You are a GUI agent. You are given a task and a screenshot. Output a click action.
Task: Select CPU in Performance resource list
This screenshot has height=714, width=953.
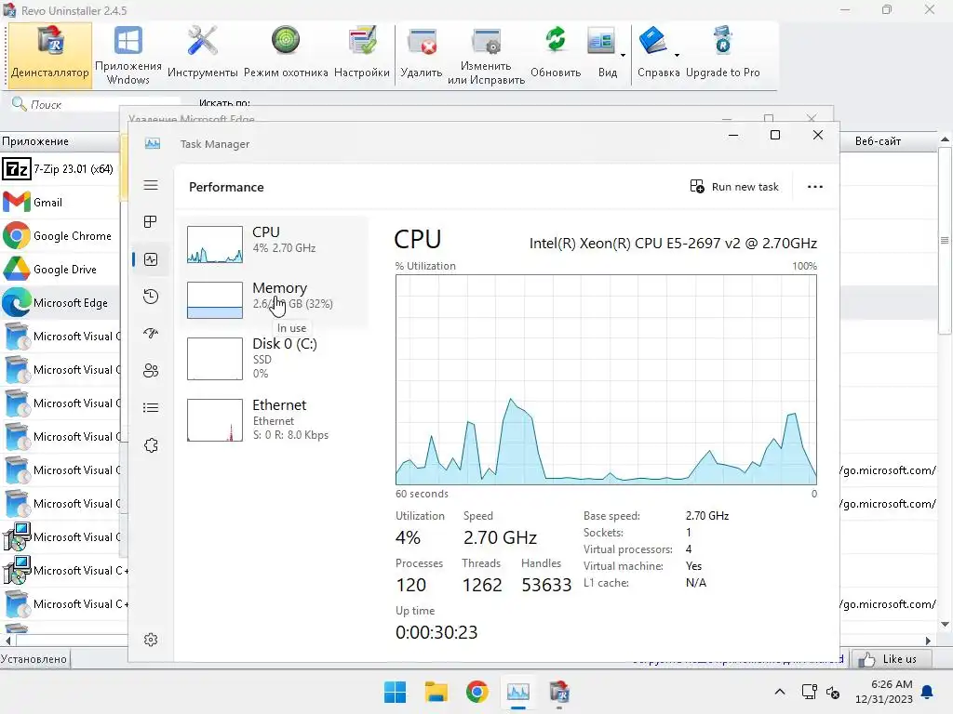(274, 244)
